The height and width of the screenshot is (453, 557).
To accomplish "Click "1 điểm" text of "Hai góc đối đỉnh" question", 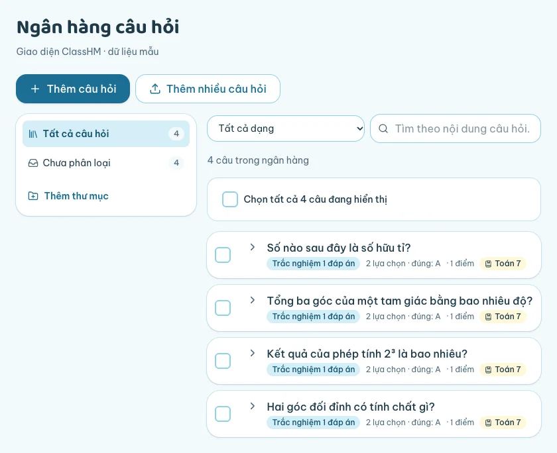I will 462,423.
